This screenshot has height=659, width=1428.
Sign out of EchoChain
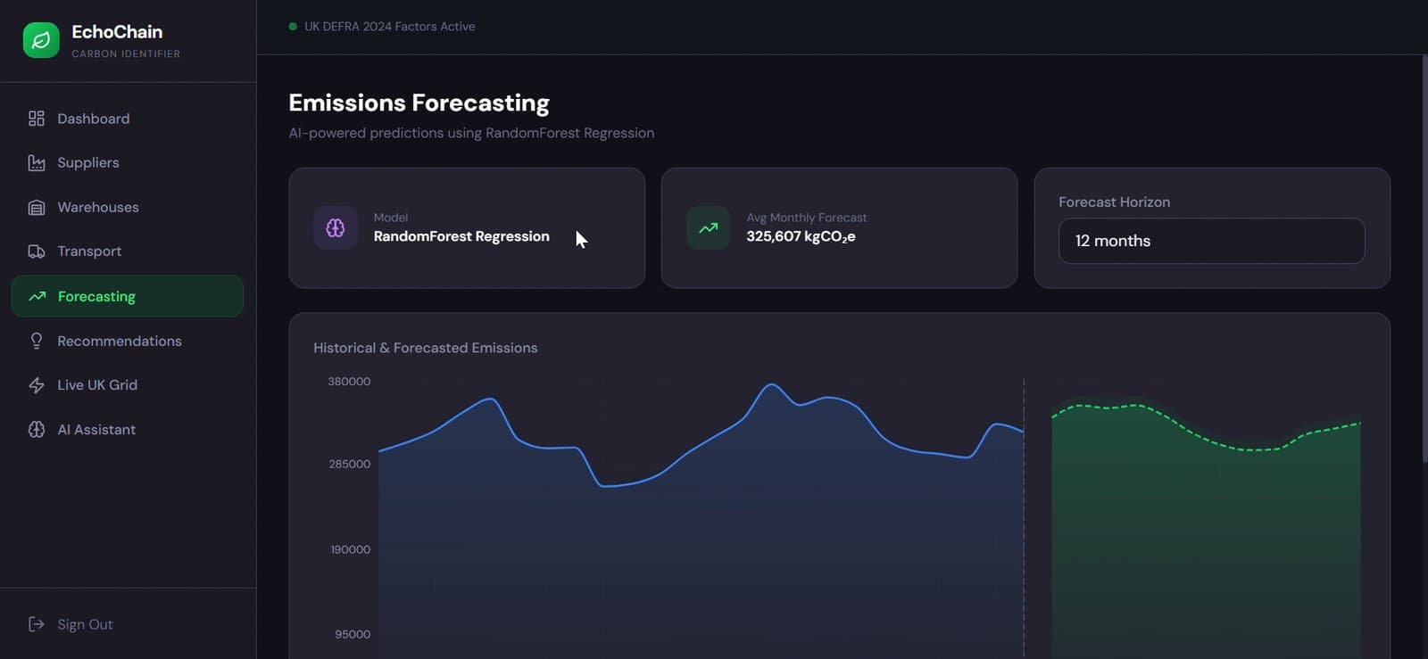(127, 624)
